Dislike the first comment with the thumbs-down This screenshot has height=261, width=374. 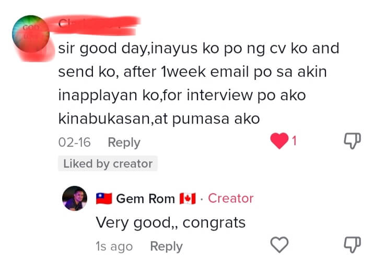(x=352, y=140)
